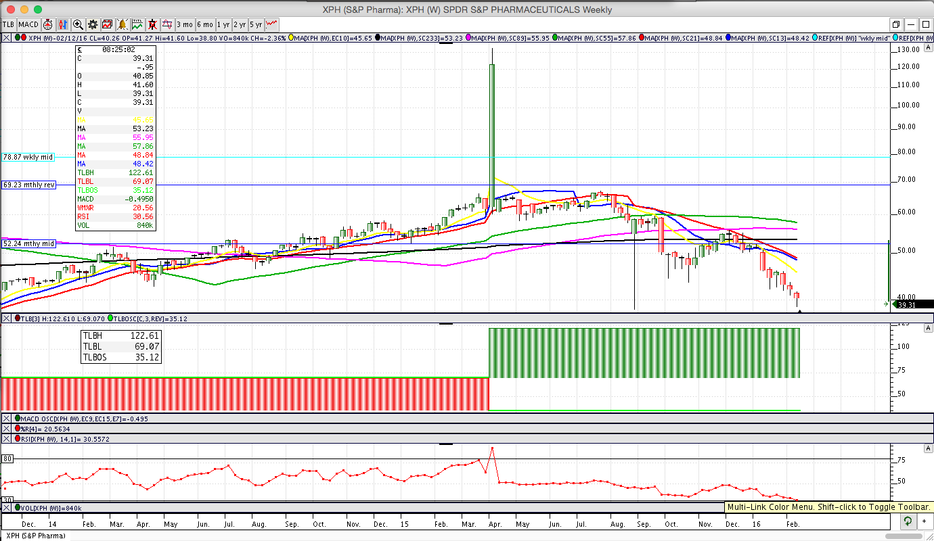Click the 08:25:02 time in data box
This screenshot has width=934, height=541.
(118, 49)
